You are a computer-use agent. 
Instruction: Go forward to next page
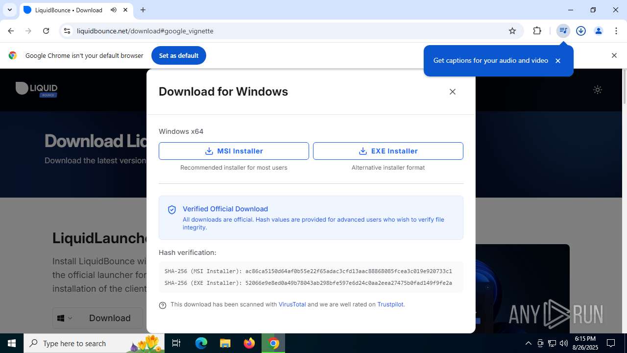pyautogui.click(x=28, y=31)
